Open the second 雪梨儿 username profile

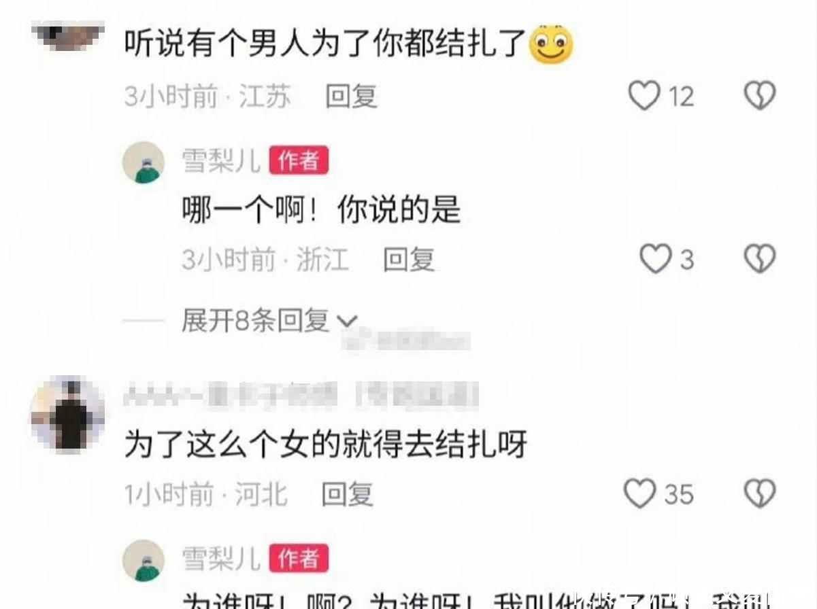pos(221,558)
